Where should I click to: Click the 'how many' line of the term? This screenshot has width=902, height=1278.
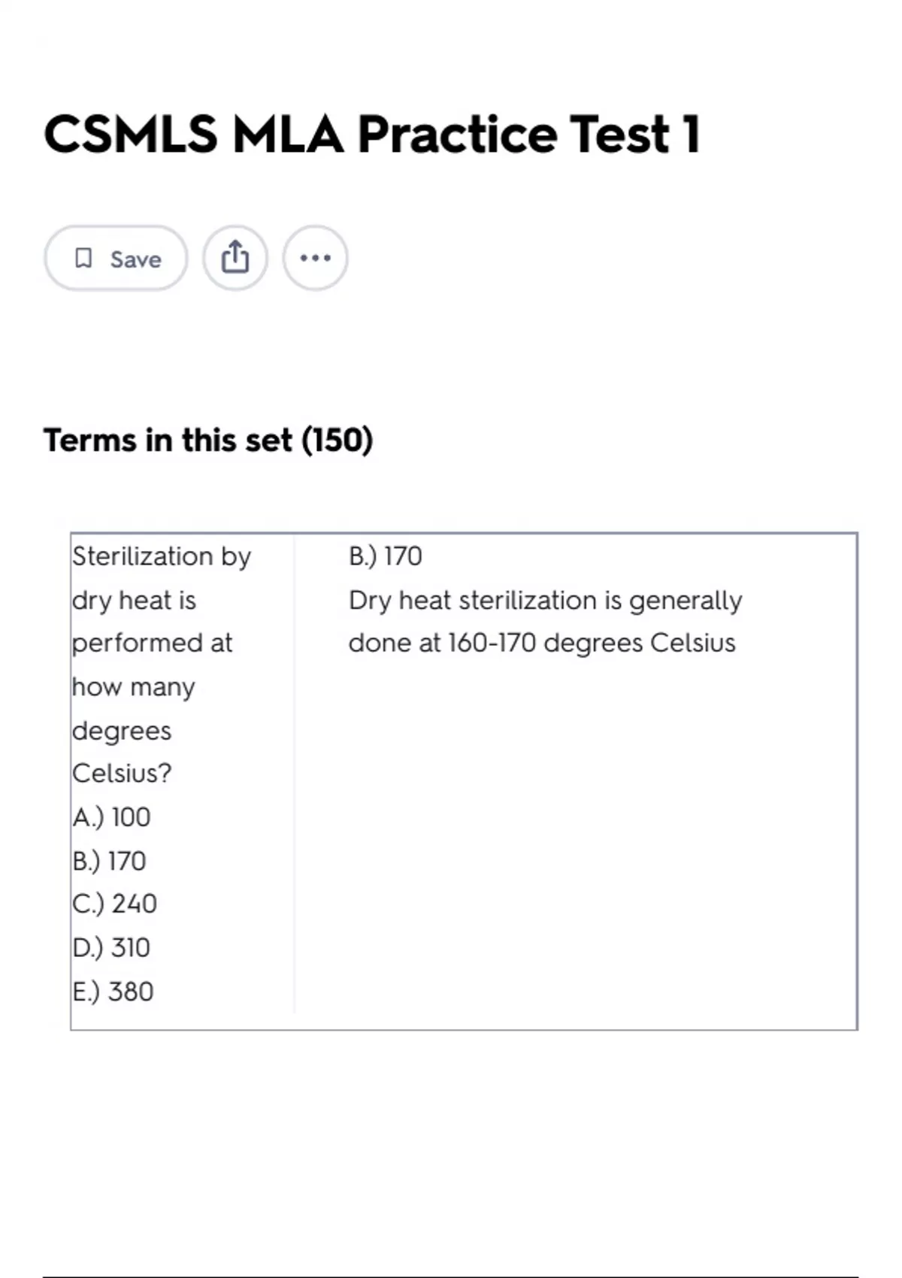[x=134, y=687]
